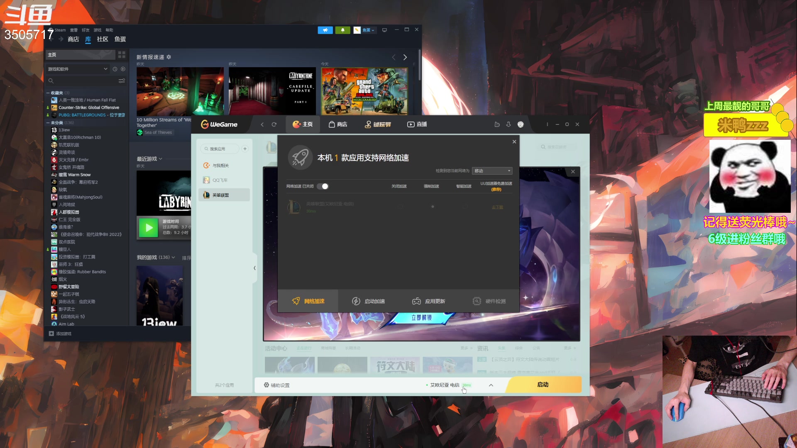The width and height of the screenshot is (797, 448).
Task: Select 智能加速 radio for 英雄联盟
Action: (x=465, y=207)
